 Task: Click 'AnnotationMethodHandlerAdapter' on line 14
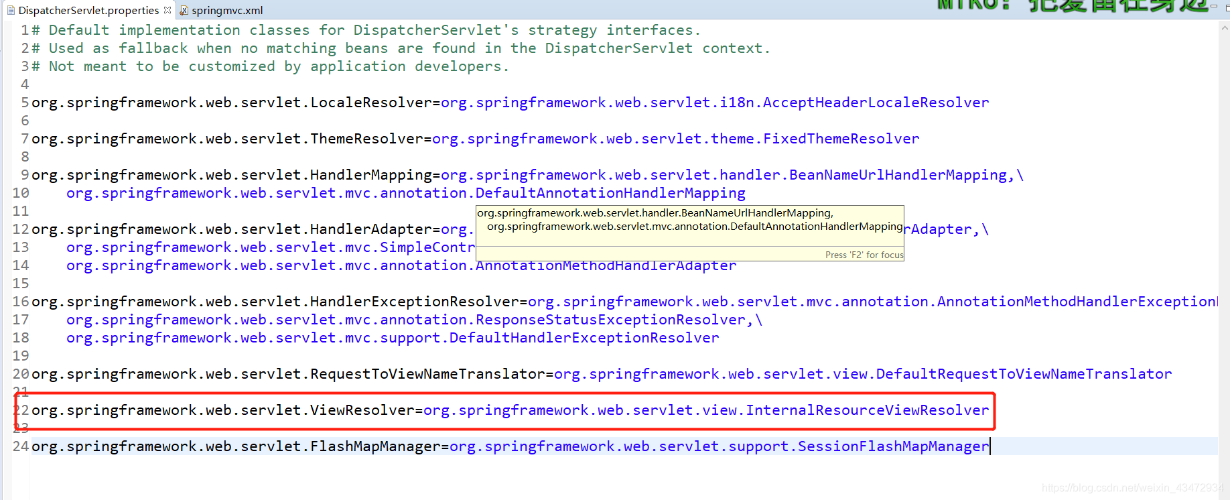(606, 265)
